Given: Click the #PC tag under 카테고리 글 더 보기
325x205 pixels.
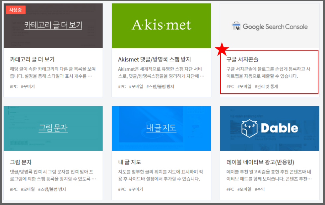Looking at the screenshot, I should 14,86.
